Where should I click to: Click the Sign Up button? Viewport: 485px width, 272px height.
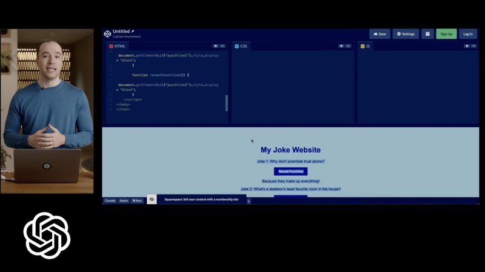(446, 34)
